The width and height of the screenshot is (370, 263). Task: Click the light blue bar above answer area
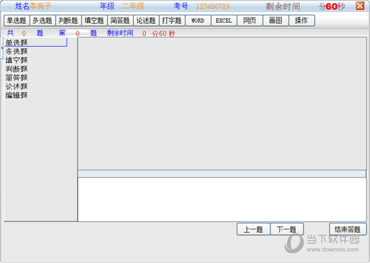click(x=222, y=174)
